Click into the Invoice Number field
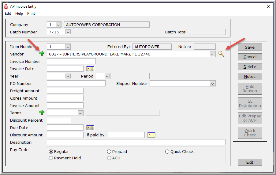Viewport: 276px width, 175px height. coord(71,61)
